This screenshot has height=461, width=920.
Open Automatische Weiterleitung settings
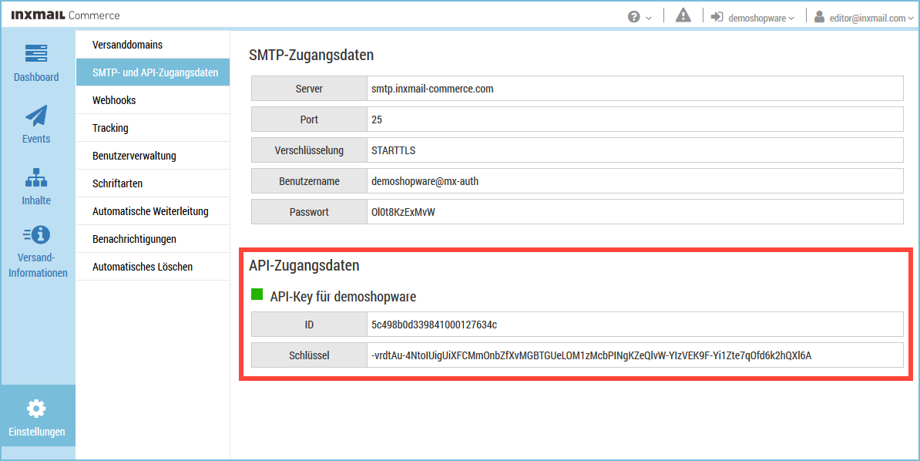pyautogui.click(x=153, y=210)
